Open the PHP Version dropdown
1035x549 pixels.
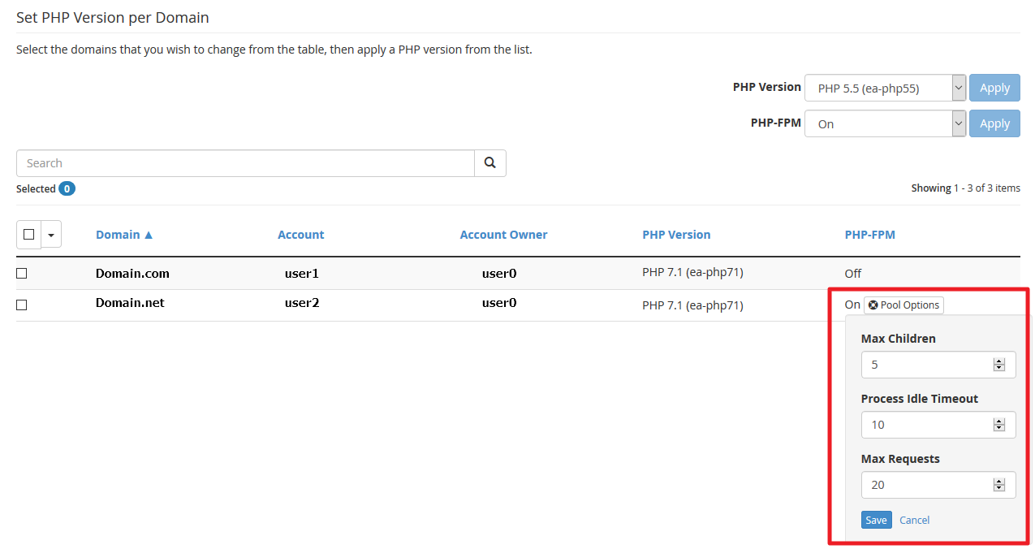[x=957, y=87]
